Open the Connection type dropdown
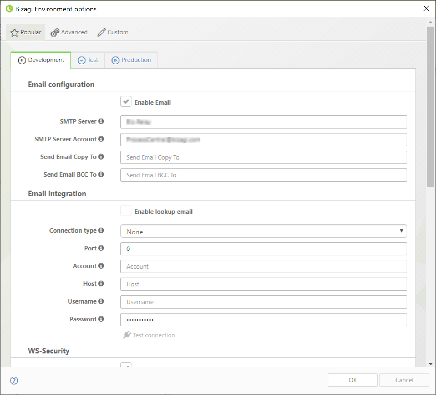 (x=263, y=231)
